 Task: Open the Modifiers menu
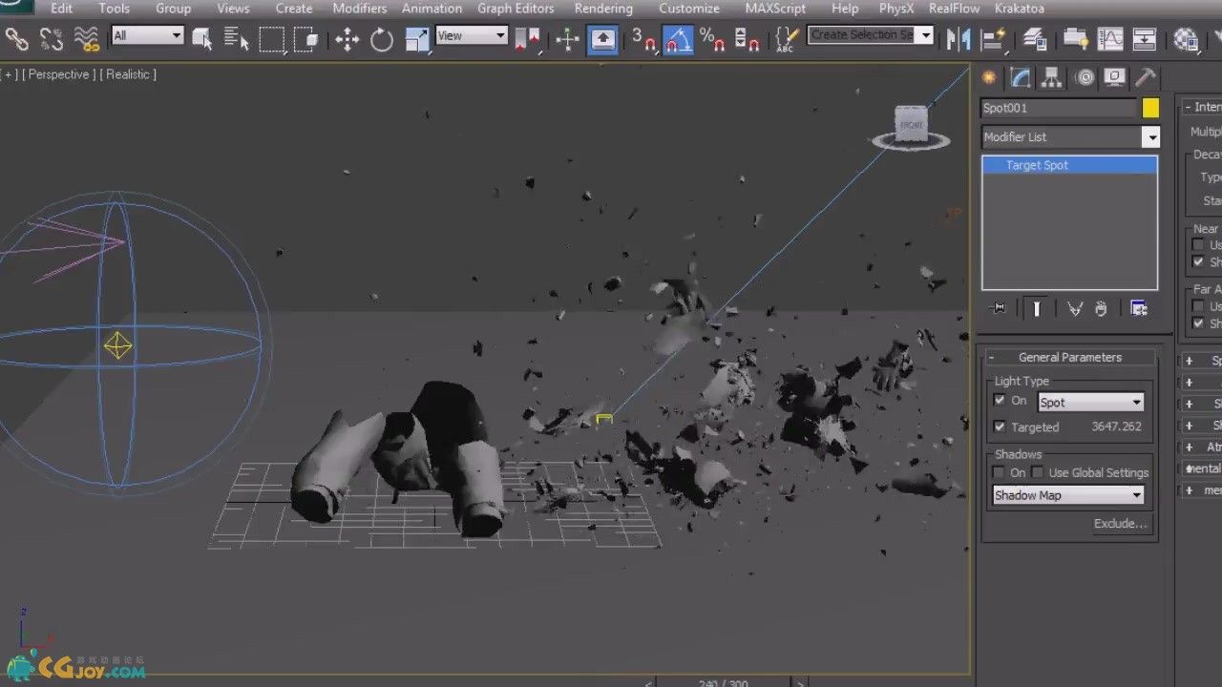pos(360,9)
